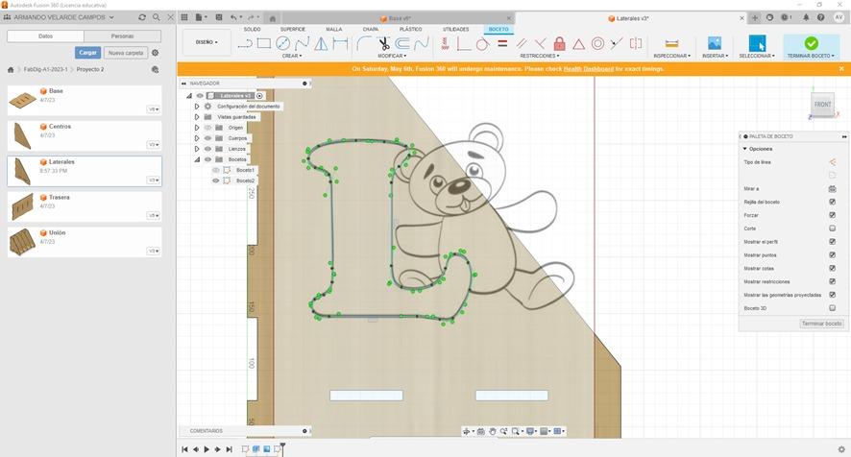Toggle the Forzar checkbox

(832, 215)
